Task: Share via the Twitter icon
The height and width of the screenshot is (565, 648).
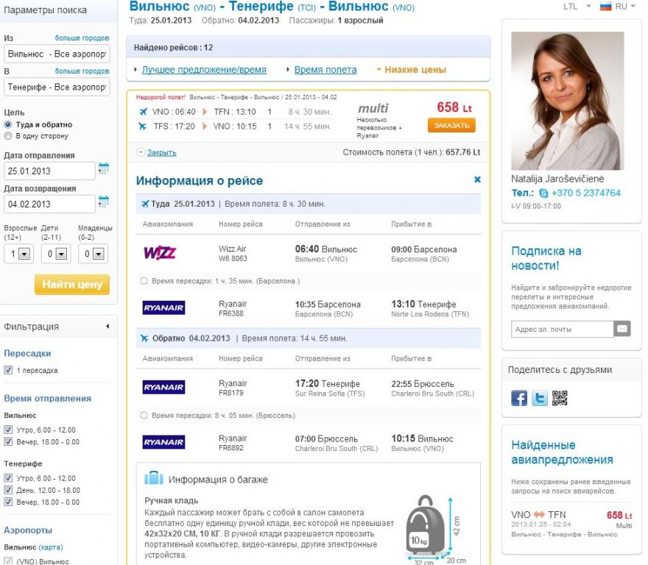Action: tap(539, 398)
